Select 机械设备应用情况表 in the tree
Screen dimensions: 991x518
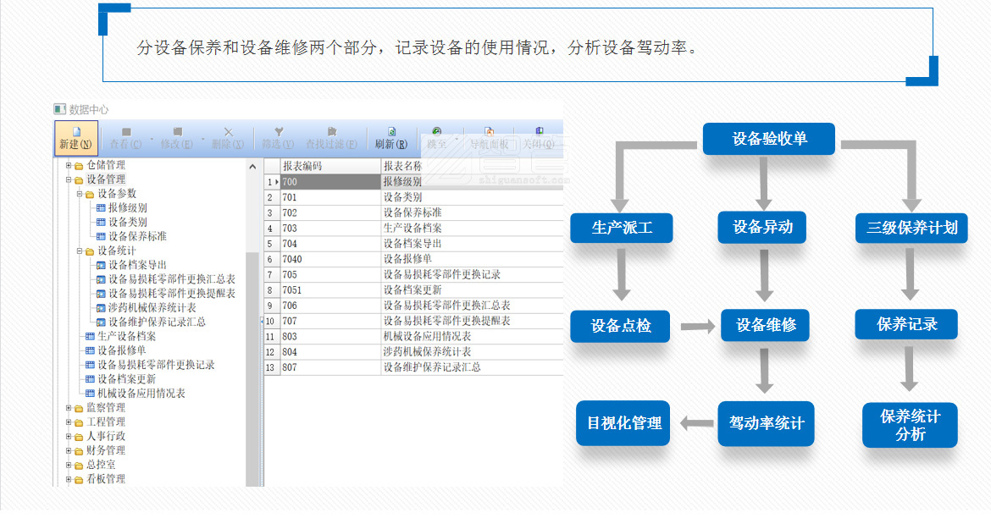pos(141,394)
